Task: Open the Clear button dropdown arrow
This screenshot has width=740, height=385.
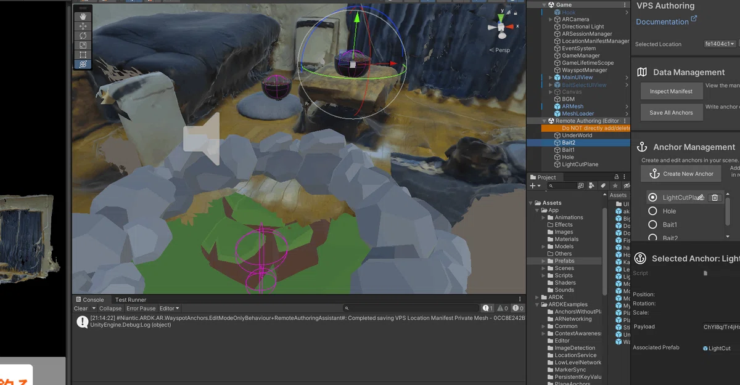Action: tap(94, 308)
